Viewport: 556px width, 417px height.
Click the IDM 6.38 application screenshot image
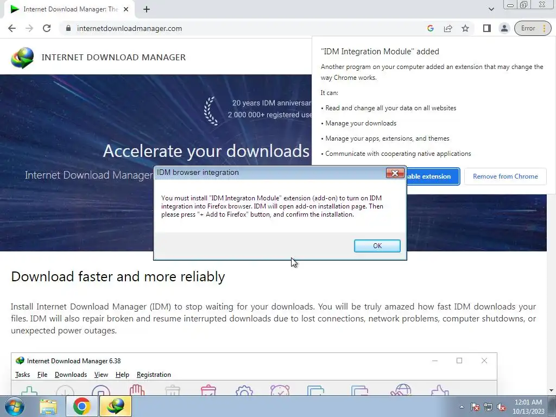pos(254,374)
